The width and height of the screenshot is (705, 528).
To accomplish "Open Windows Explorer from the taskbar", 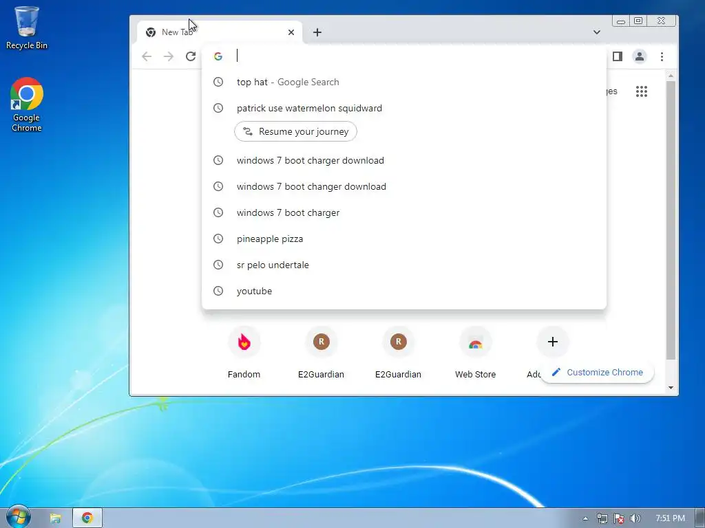I will [x=55, y=518].
